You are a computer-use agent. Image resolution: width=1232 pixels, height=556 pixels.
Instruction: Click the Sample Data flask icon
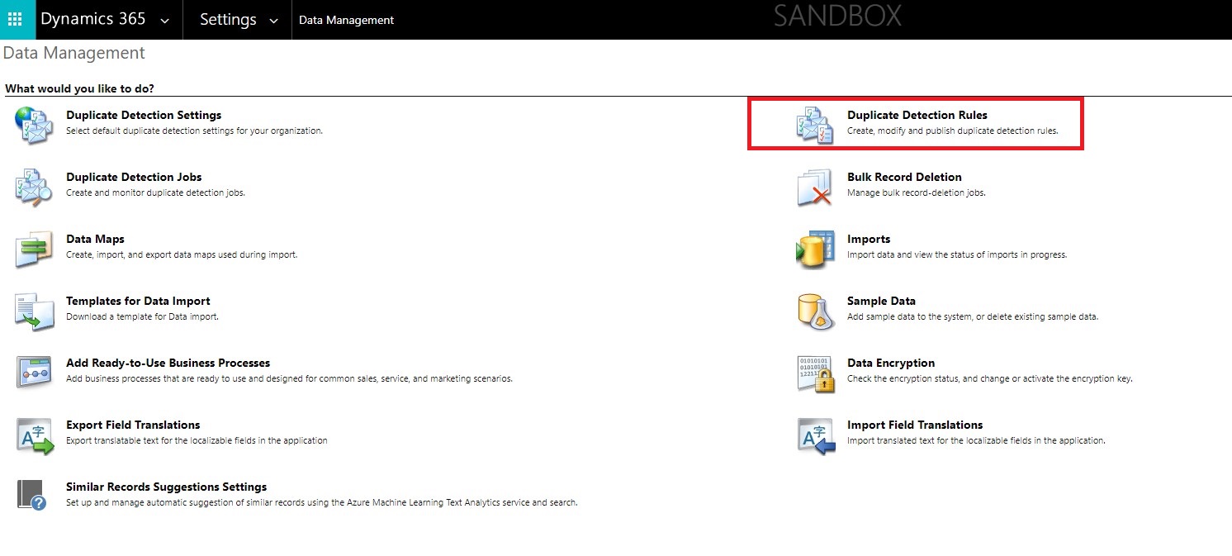click(814, 311)
